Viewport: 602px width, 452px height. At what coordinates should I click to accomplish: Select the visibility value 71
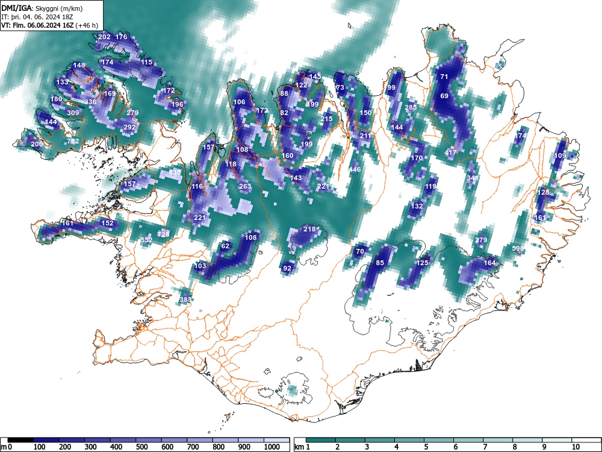pos(444,77)
